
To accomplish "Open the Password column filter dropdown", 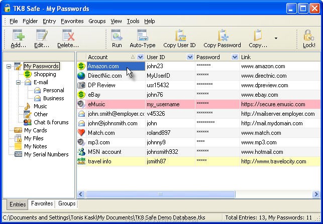I will pos(235,57).
